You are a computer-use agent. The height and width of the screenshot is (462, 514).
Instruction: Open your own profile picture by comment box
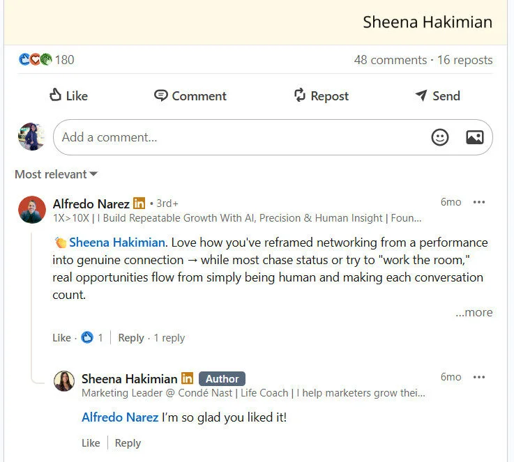[31, 137]
